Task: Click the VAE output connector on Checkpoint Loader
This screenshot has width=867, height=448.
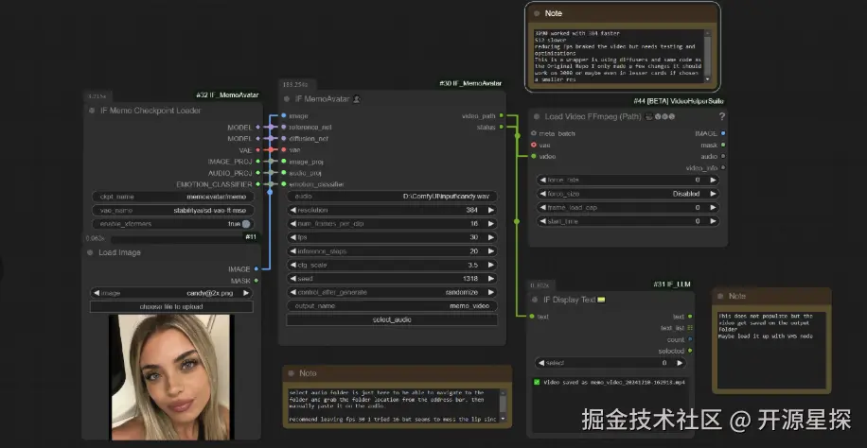Action: coord(257,149)
